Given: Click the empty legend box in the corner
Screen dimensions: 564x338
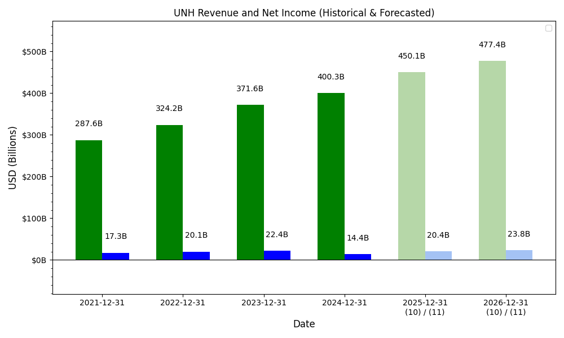Looking at the screenshot, I should point(549,28).
